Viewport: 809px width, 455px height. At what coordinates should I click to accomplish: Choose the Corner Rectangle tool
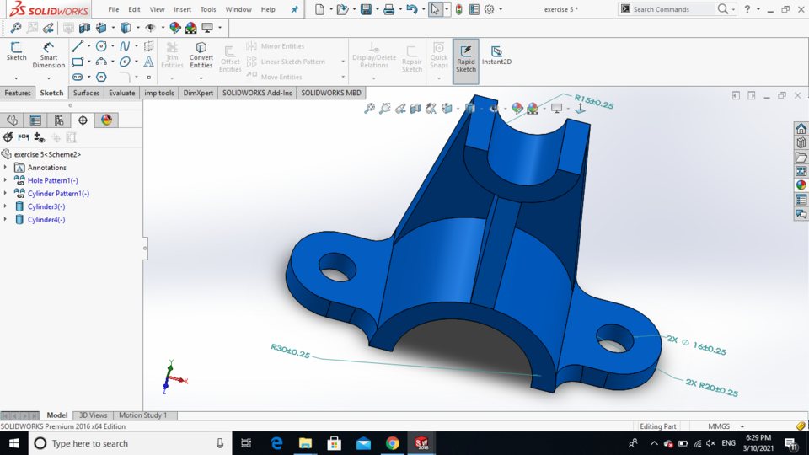tap(78, 62)
